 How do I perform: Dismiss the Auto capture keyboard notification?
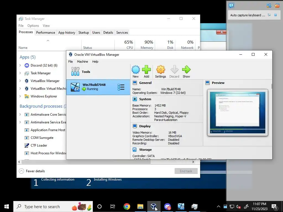(276, 15)
